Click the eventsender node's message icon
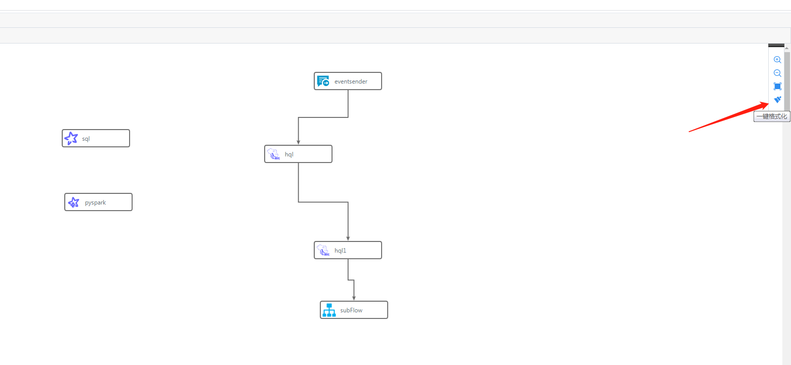791x365 pixels. click(x=323, y=81)
